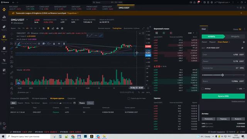The width and height of the screenshot is (247, 139).
Task: Select pencil line-style tool in drawing toolbar
Action: pos(19,44)
